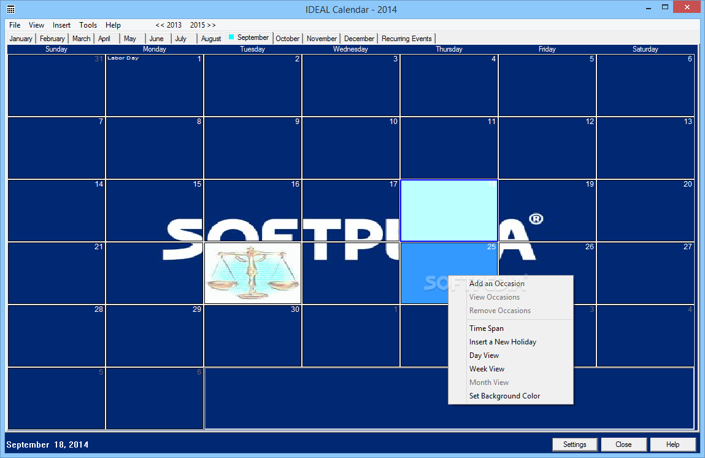705x458 pixels.
Task: Open the Insert menu
Action: coord(61,25)
